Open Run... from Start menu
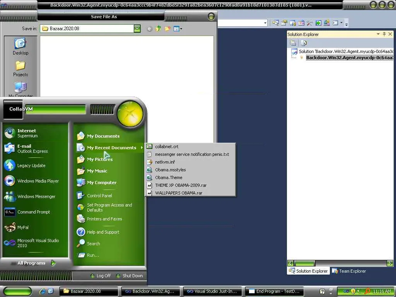Viewport: 396px width, 297px height. click(x=109, y=255)
